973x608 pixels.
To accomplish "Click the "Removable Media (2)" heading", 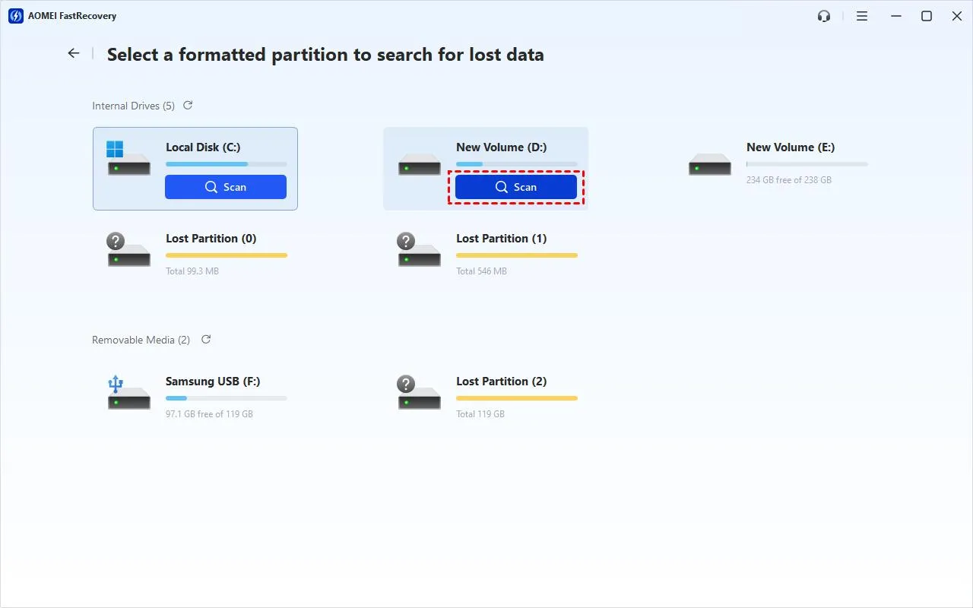I will pos(141,340).
